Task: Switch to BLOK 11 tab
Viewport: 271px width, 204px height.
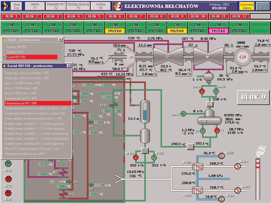Action: [219, 16]
